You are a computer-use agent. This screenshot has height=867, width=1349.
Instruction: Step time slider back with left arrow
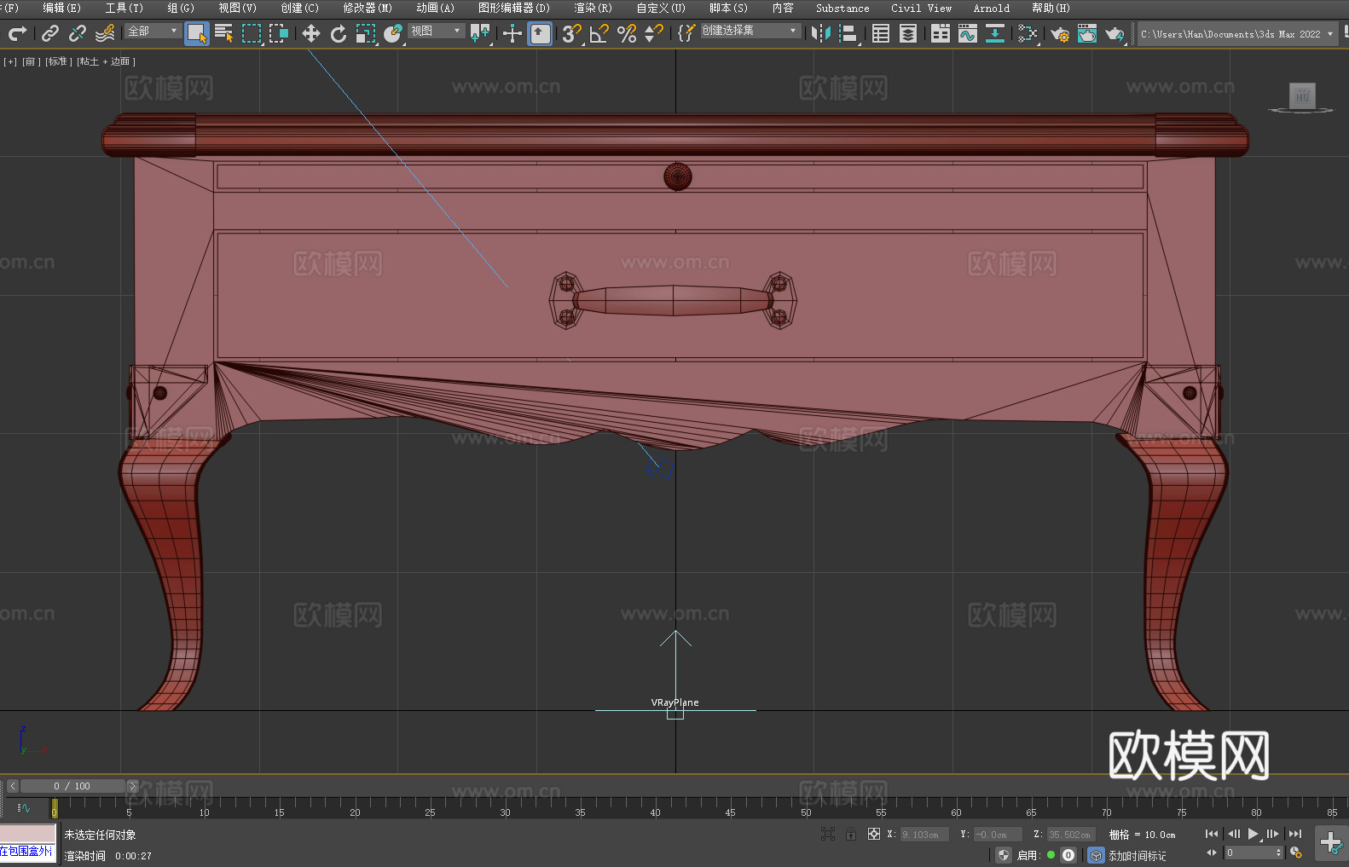[13, 786]
